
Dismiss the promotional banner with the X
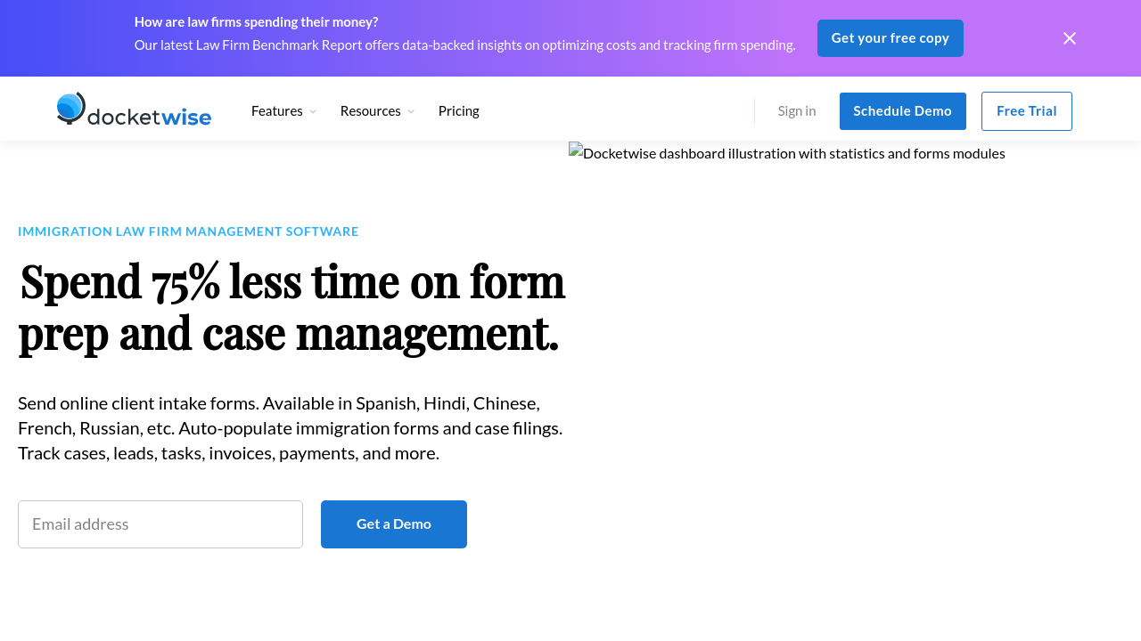pyautogui.click(x=1069, y=38)
